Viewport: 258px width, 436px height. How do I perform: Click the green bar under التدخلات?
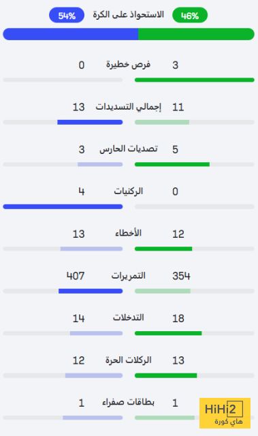pyautogui.click(x=168, y=333)
